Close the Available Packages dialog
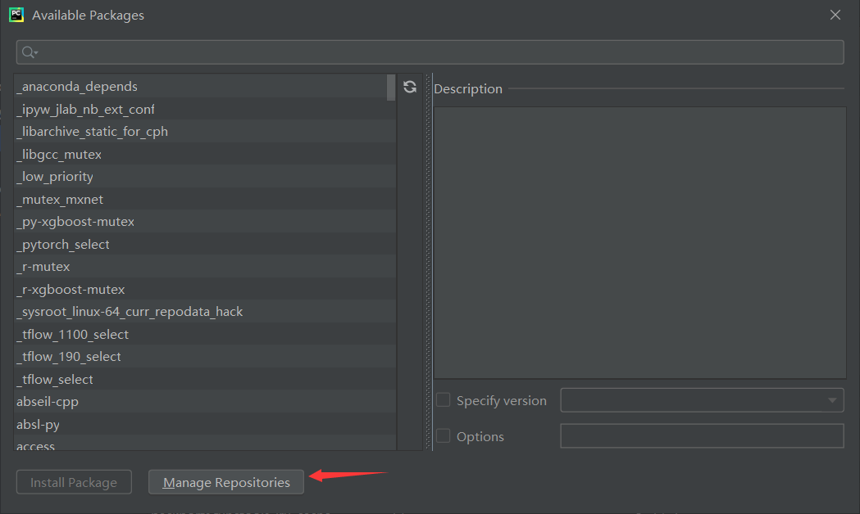This screenshot has height=514, width=860. pyautogui.click(x=835, y=15)
